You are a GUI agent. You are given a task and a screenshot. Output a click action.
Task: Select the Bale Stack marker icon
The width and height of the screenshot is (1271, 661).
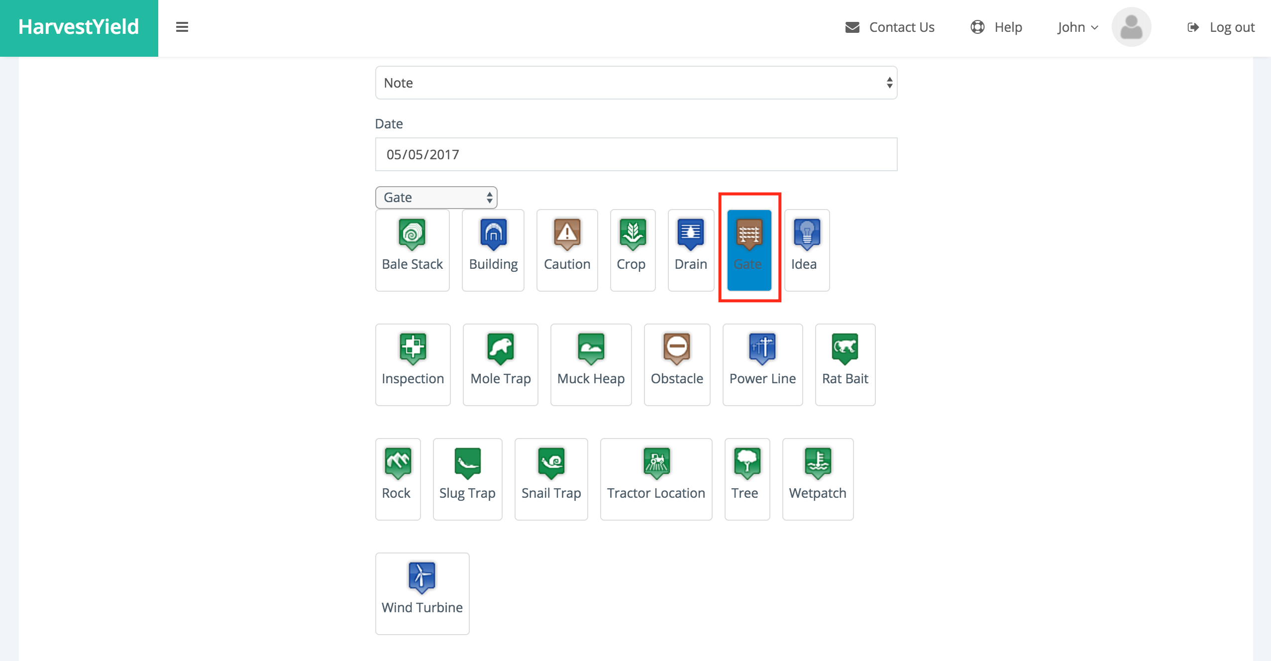point(412,250)
